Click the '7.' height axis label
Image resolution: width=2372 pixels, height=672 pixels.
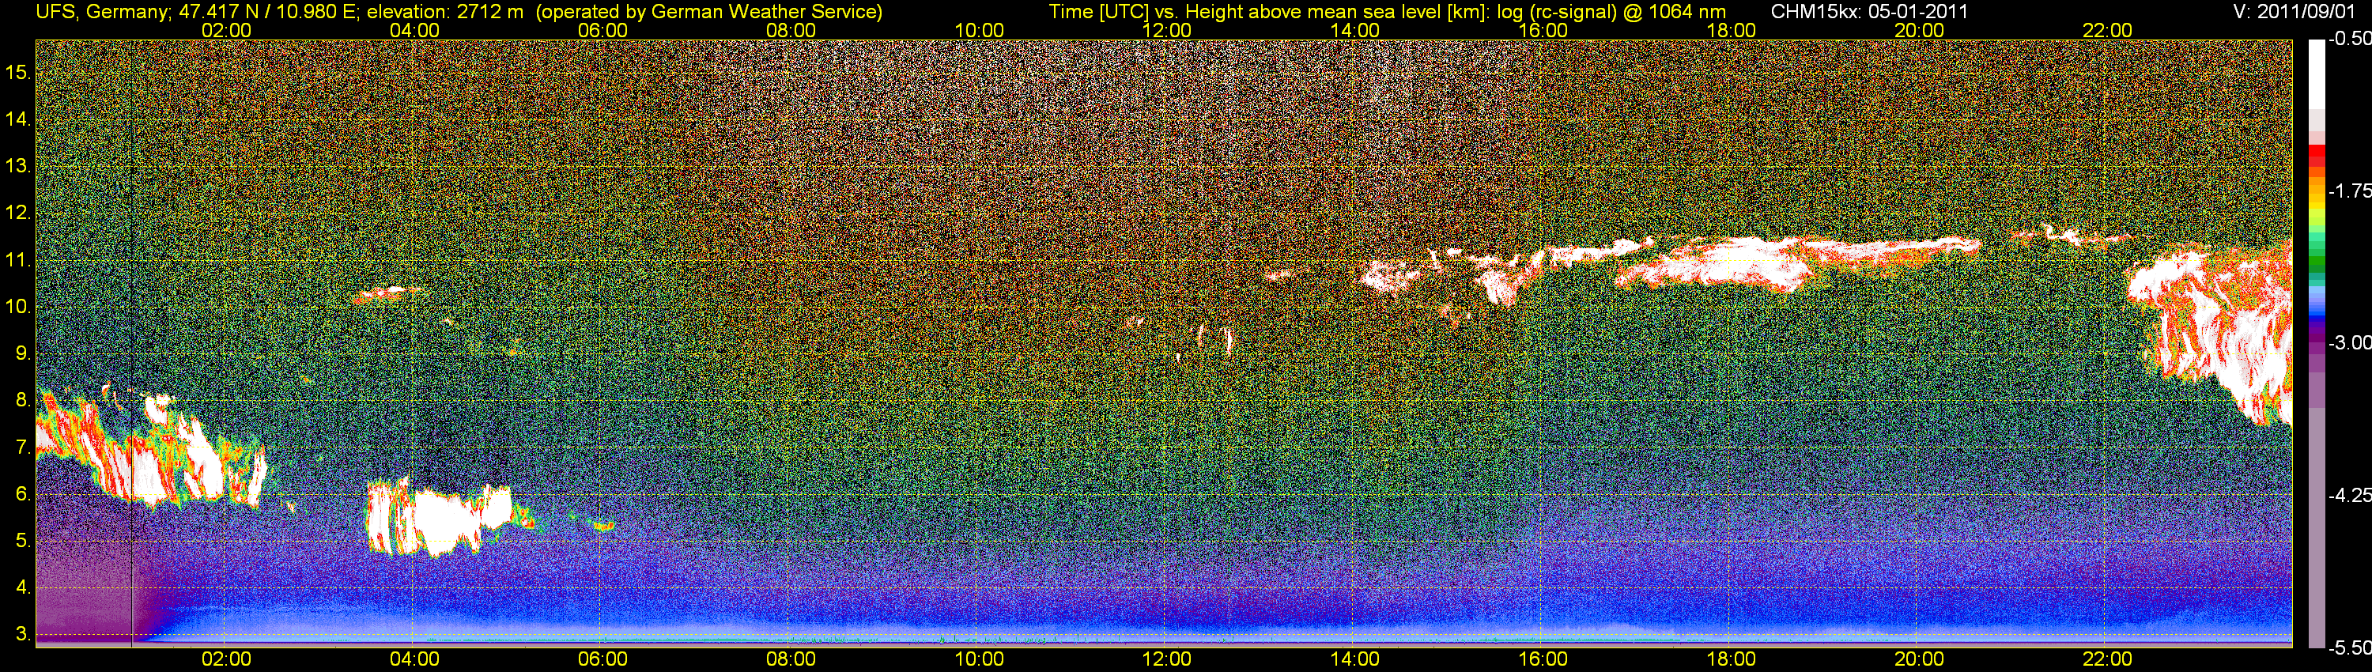pos(24,447)
